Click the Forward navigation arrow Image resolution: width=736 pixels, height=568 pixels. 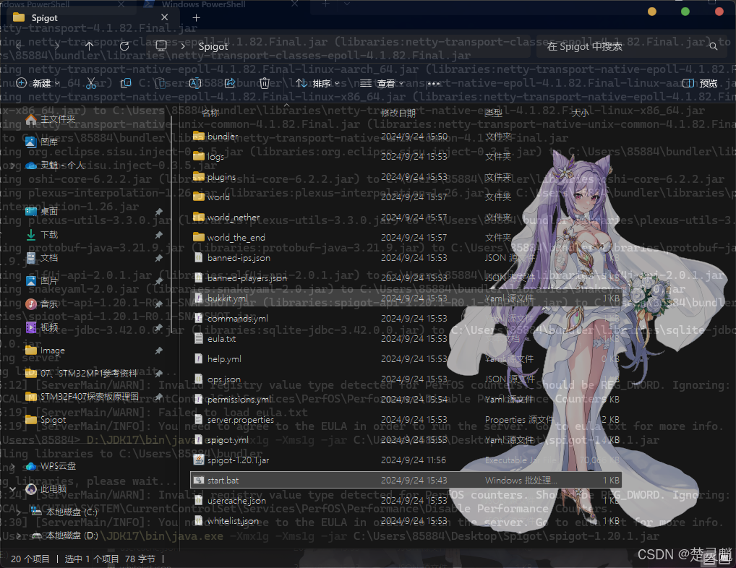coord(56,46)
